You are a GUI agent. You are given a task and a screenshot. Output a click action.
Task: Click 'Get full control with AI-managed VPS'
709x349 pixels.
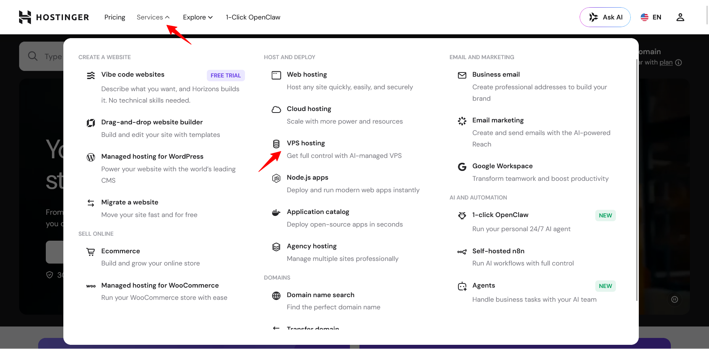point(344,156)
